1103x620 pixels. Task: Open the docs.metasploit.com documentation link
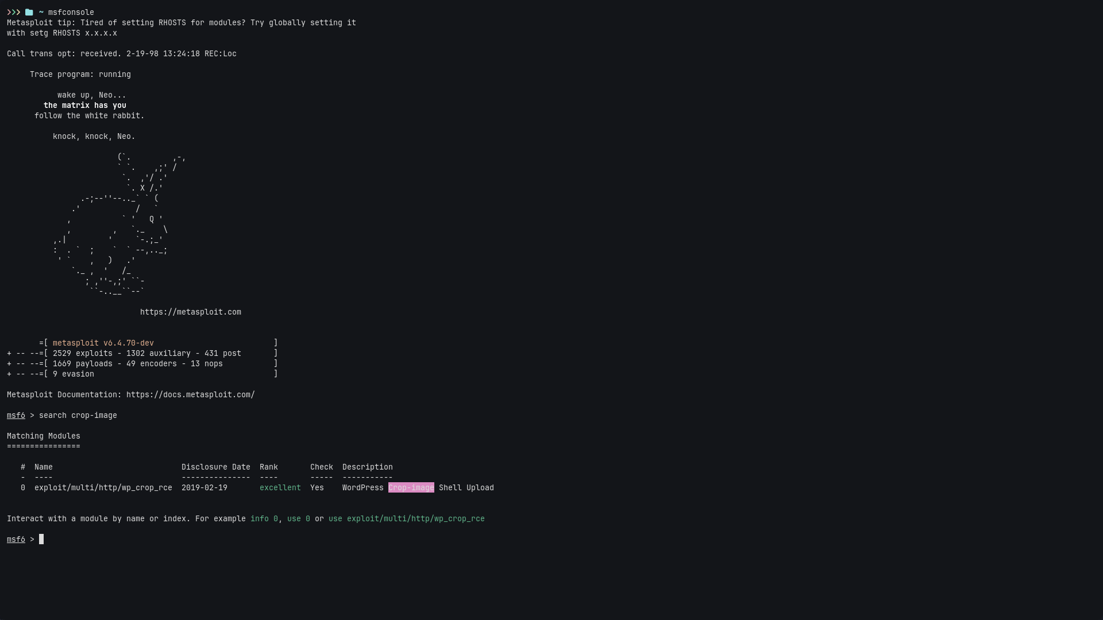click(x=190, y=395)
